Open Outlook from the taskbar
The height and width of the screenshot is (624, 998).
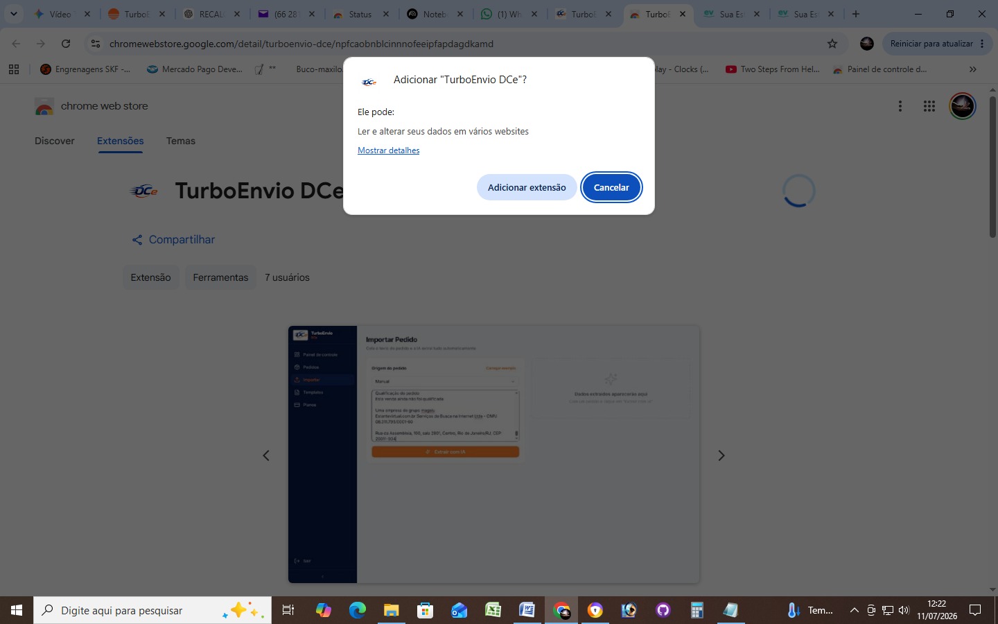tap(459, 610)
